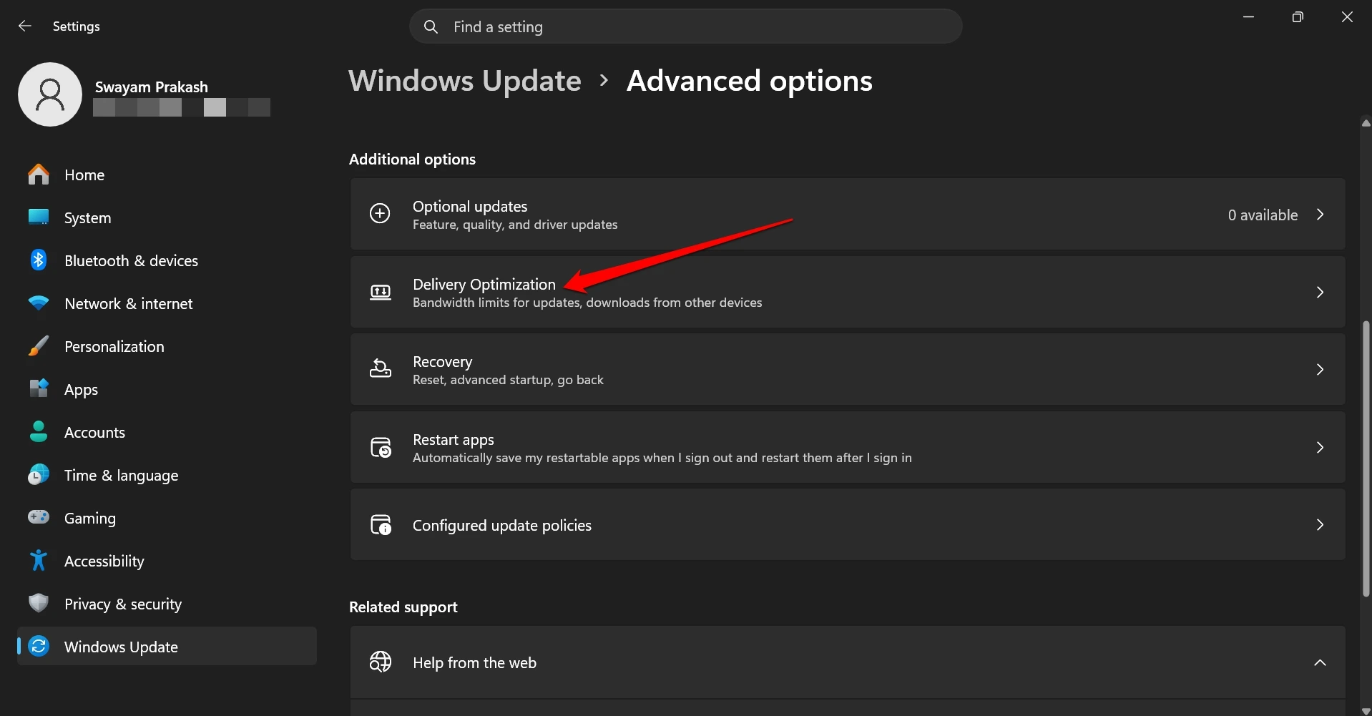Screen dimensions: 1372x716
Task: Collapse the Help from the web section
Action: pyautogui.click(x=1320, y=662)
